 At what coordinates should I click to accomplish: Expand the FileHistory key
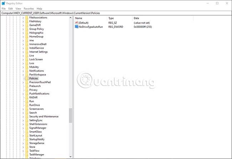[x=23, y=21]
